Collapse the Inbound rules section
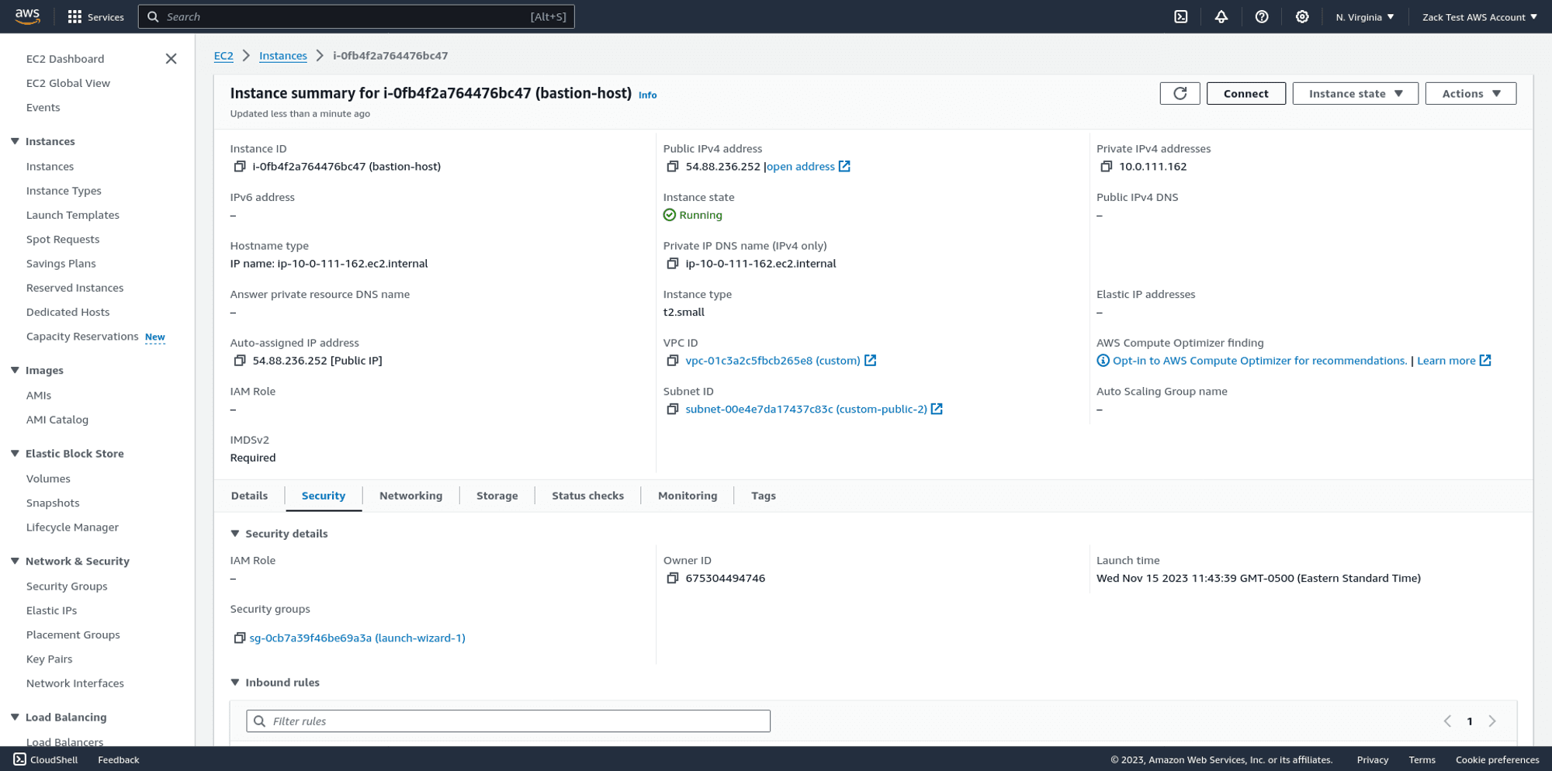This screenshot has height=771, width=1552. (235, 683)
